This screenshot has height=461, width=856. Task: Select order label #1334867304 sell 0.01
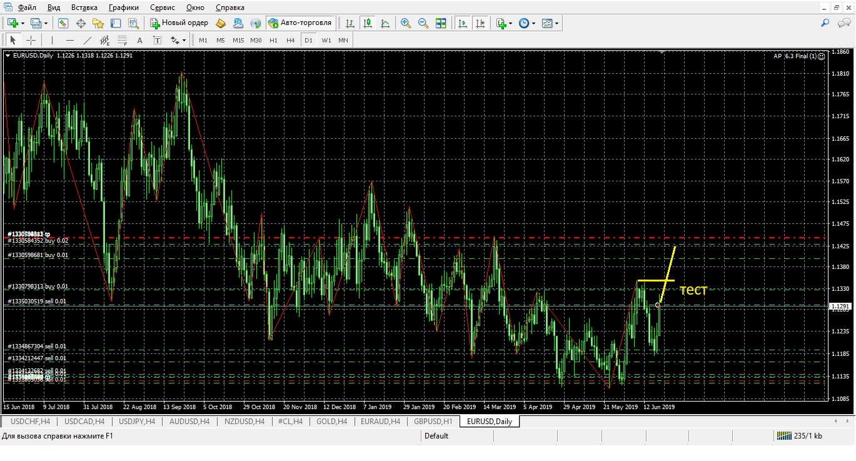[37, 346]
